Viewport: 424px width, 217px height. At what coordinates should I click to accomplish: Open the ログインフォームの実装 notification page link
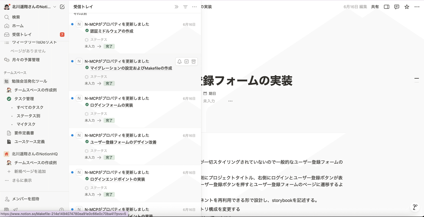(x=112, y=105)
